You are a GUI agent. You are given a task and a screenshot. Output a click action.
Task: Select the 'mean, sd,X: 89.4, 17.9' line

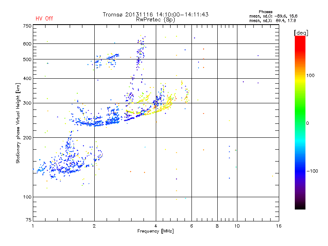272,20
